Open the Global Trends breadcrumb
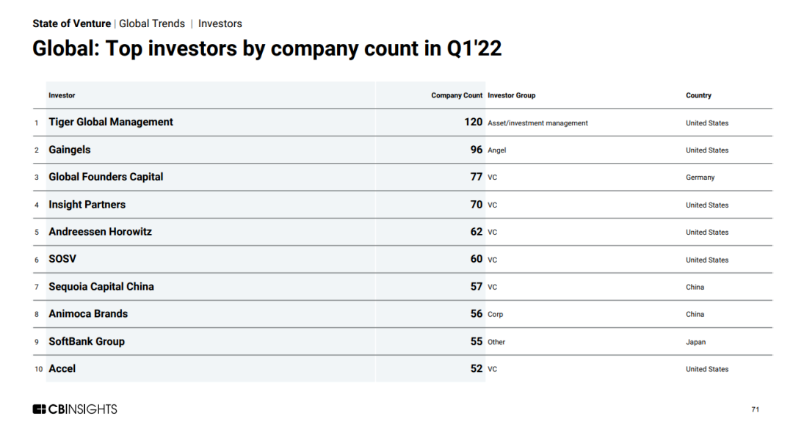 point(152,23)
